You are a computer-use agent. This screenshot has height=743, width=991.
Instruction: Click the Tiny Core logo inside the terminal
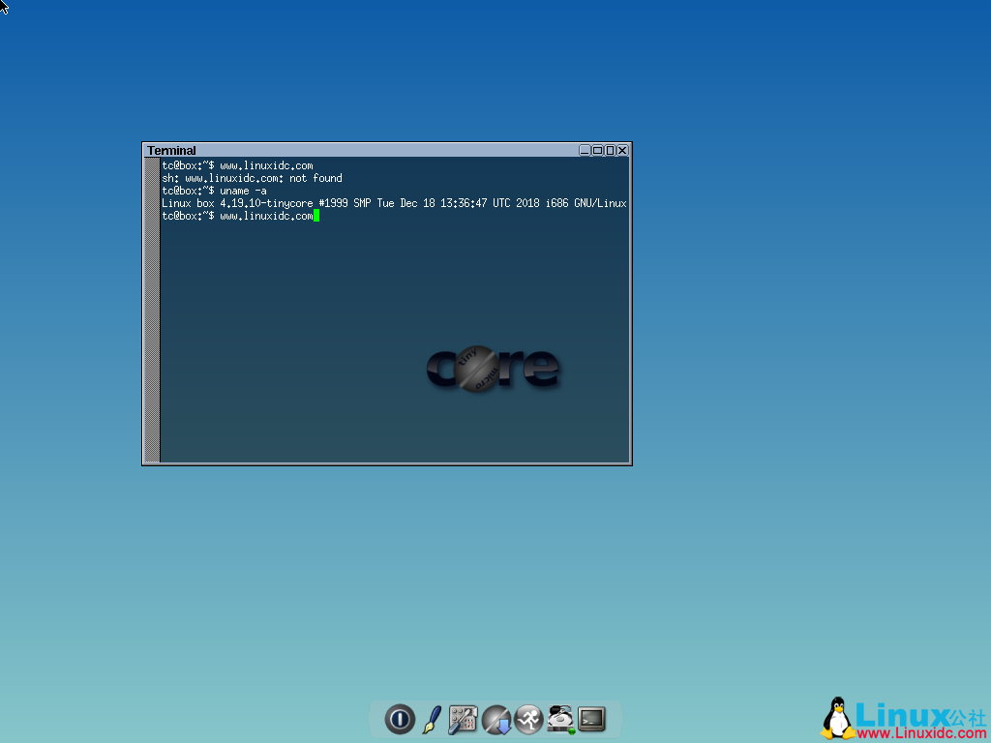pos(494,369)
